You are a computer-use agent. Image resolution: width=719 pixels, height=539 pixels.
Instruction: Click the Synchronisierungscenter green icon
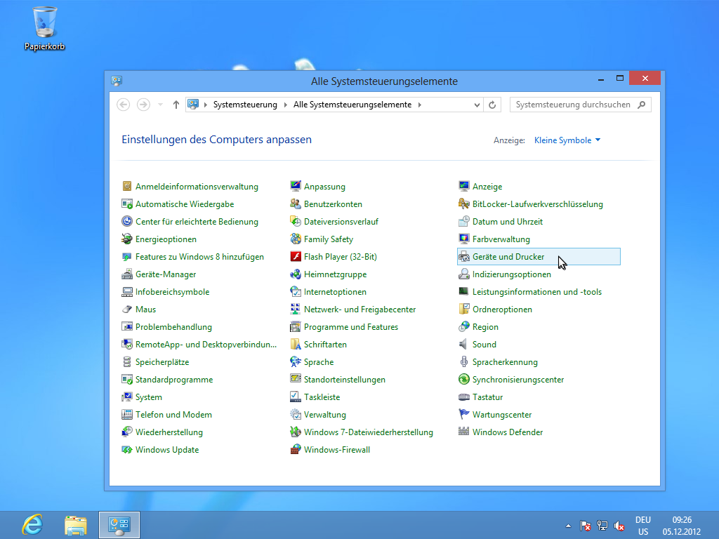click(x=464, y=379)
